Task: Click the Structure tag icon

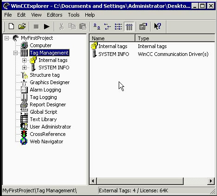Action: pyautogui.click(x=24, y=75)
